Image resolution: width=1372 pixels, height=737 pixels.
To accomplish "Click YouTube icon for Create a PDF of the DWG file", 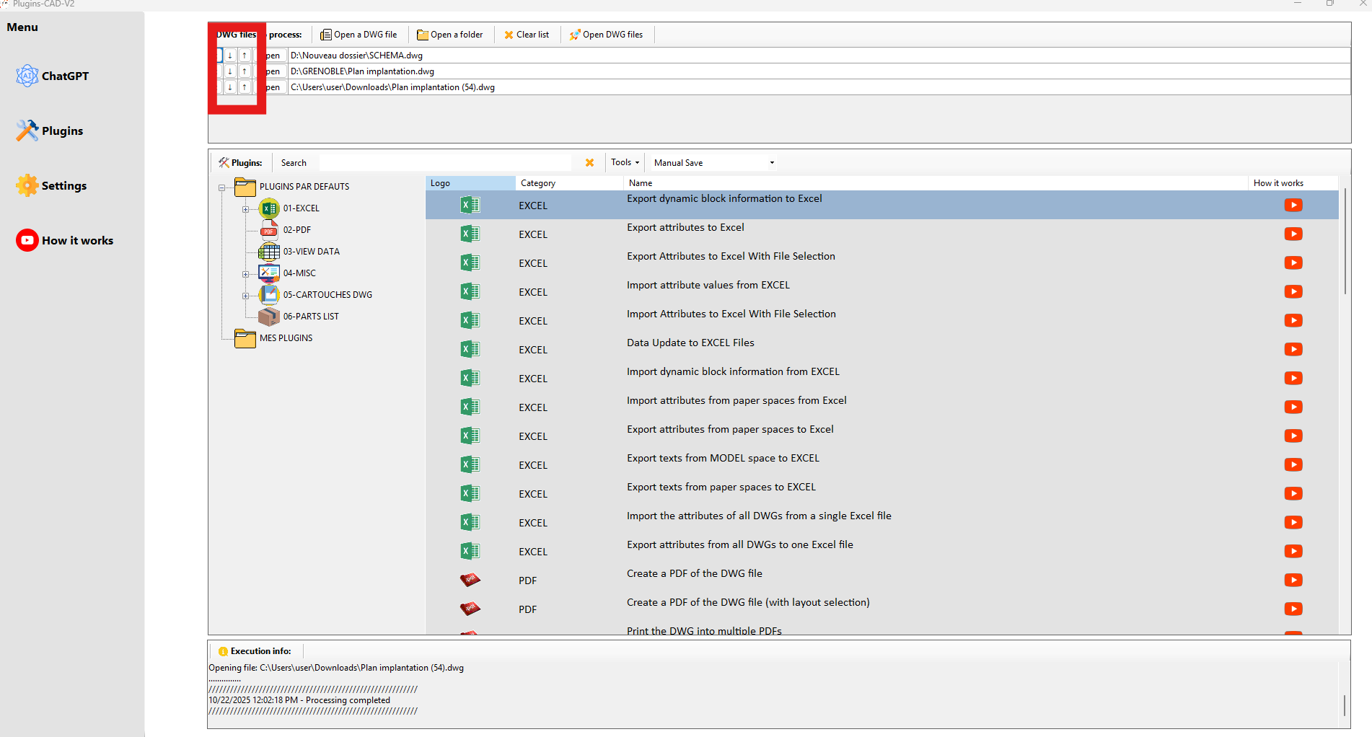I will tap(1293, 581).
